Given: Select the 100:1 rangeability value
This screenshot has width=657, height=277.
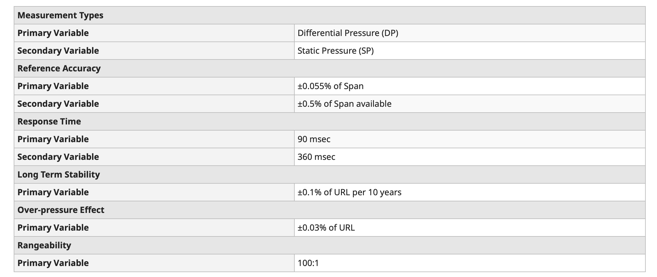Looking at the screenshot, I should click(x=308, y=263).
